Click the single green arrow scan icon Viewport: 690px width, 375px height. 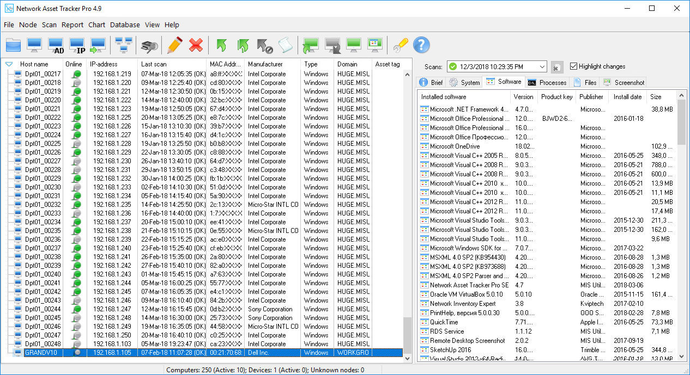[221, 45]
